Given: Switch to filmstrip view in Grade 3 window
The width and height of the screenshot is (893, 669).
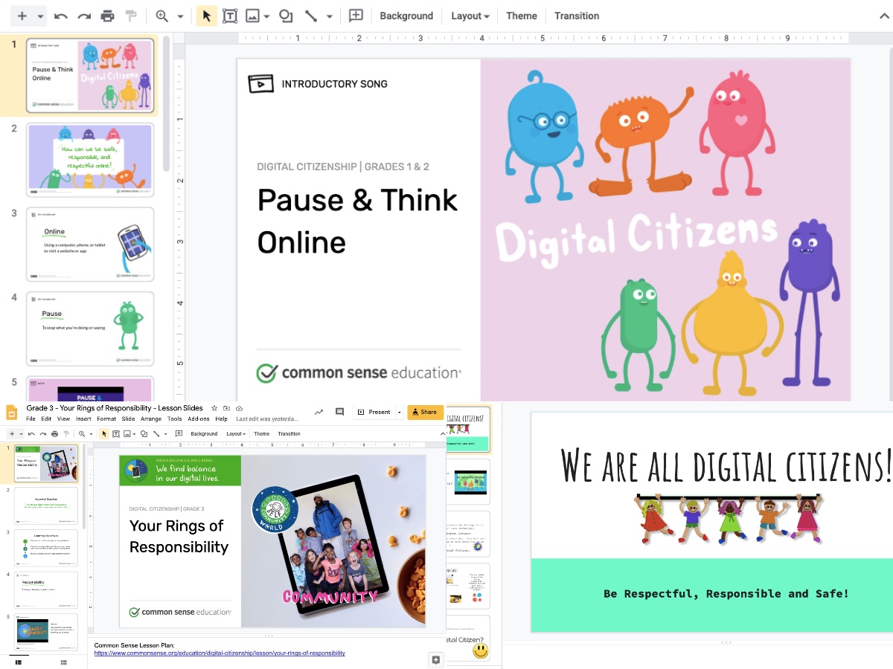Looking at the screenshot, I should click(19, 662).
